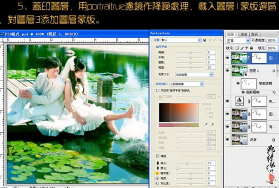Select the 背景 layer thumbnail
This screenshot has height=188, width=279.
click(x=239, y=139)
